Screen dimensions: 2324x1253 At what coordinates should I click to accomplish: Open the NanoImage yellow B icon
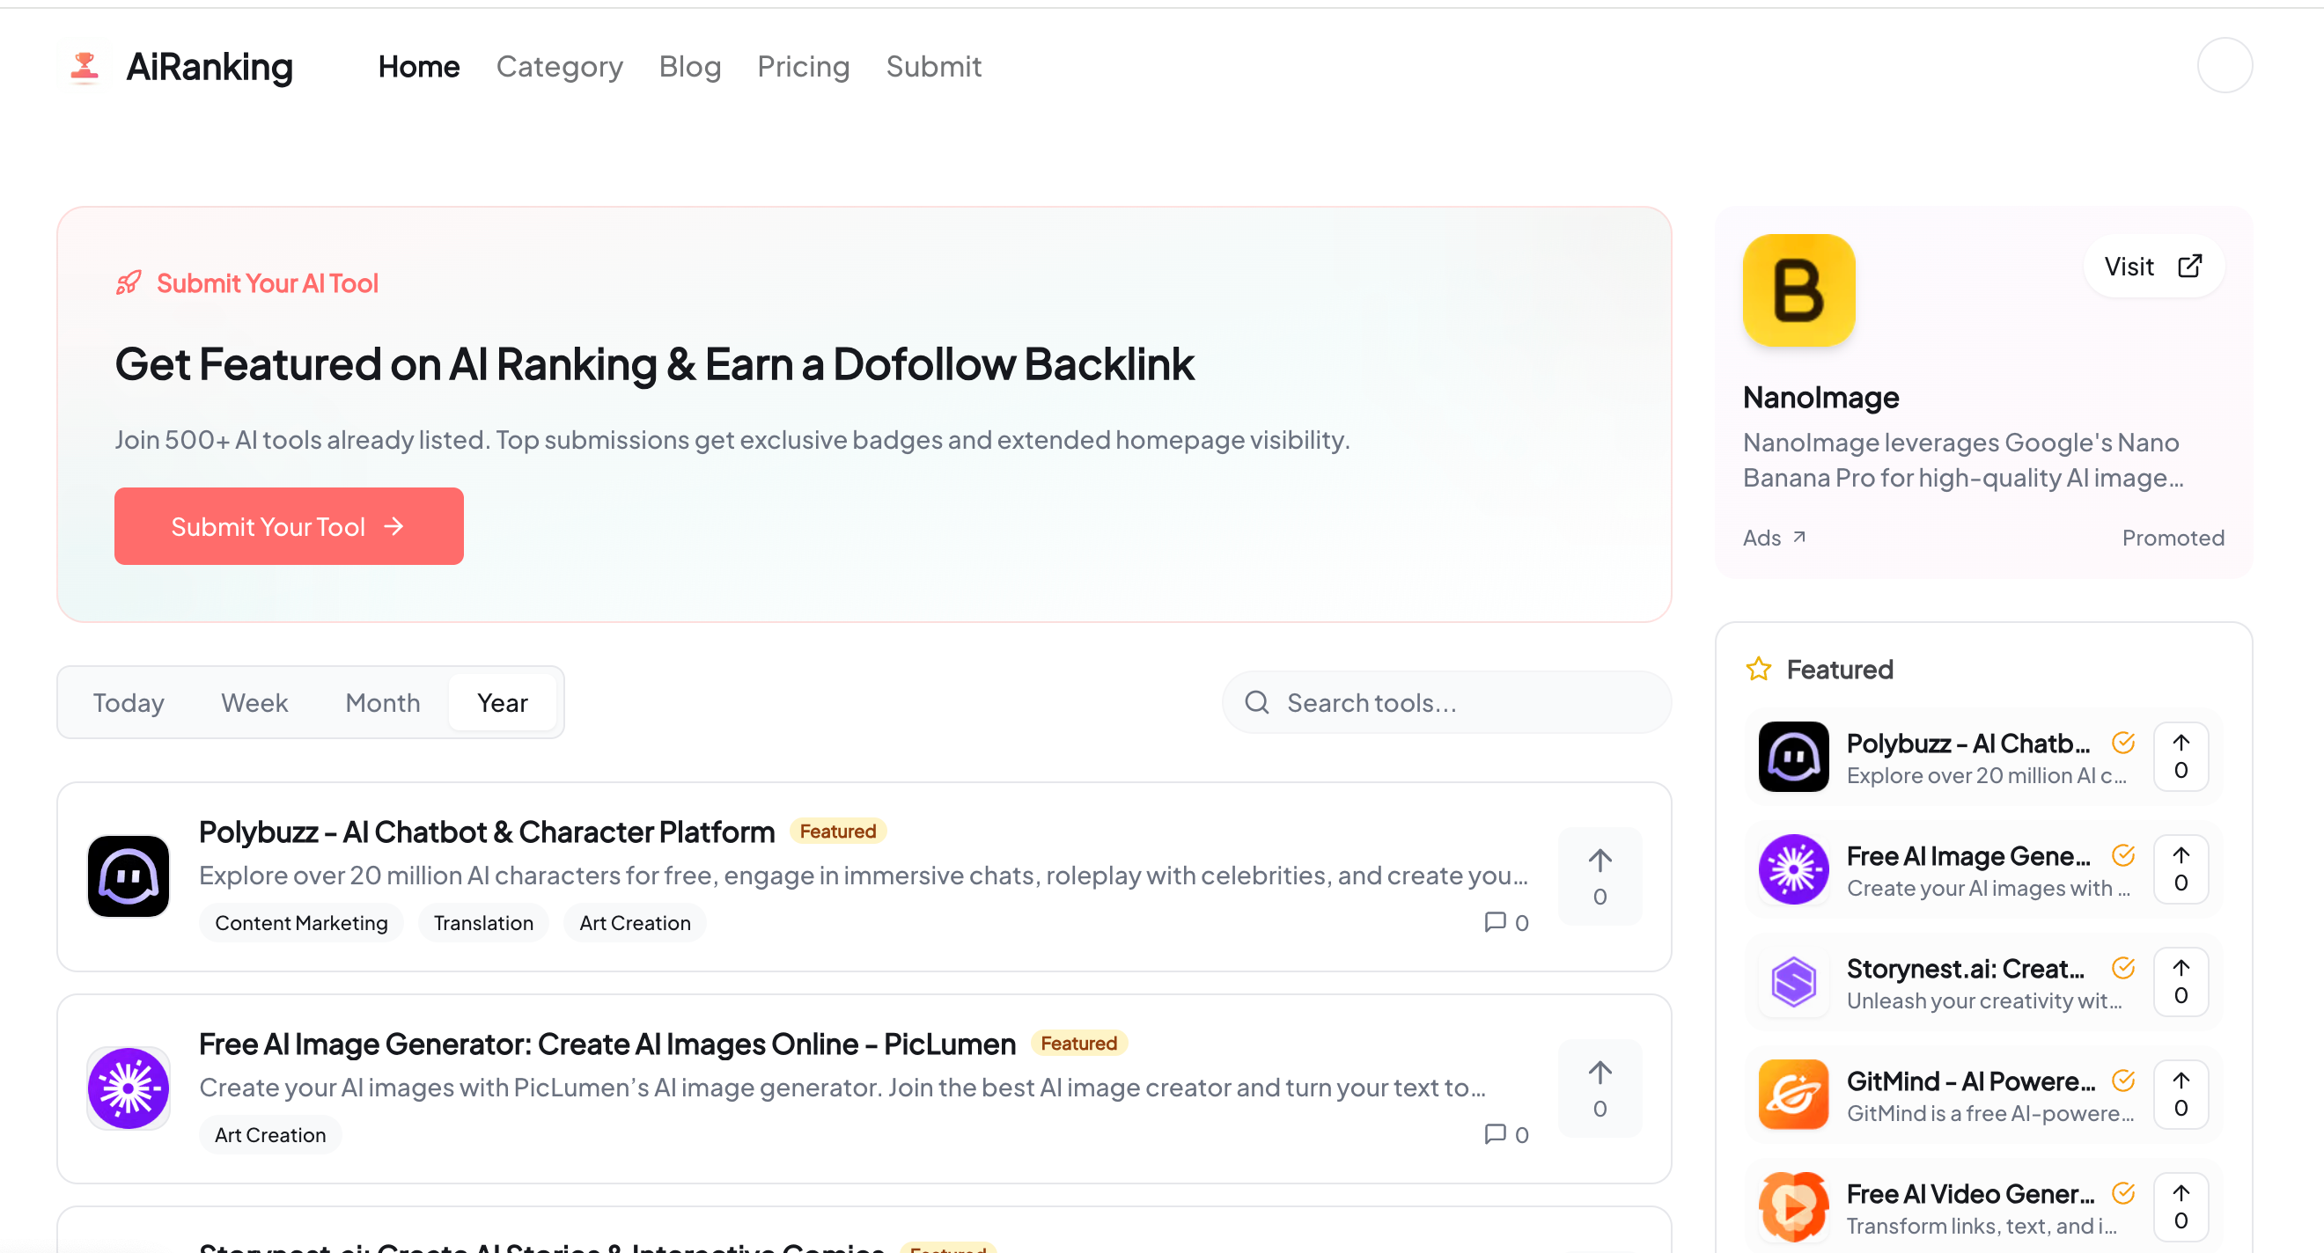[1798, 290]
